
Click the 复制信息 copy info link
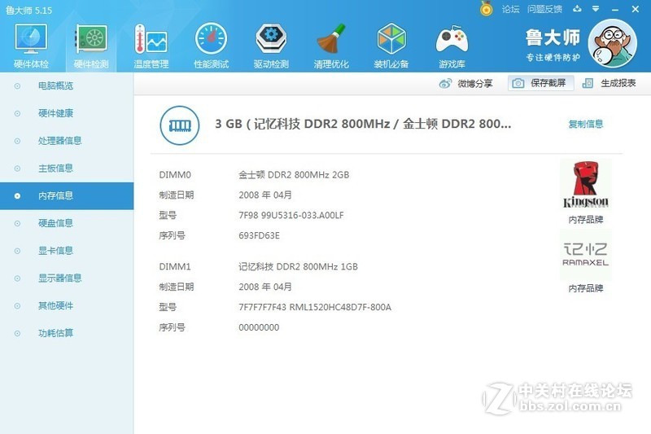point(585,124)
